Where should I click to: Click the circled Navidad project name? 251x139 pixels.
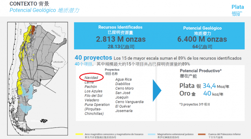pos(91,78)
